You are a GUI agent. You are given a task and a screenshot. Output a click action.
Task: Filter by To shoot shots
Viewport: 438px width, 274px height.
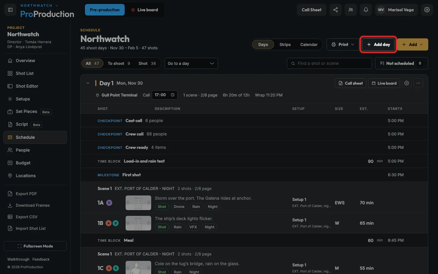(119, 63)
